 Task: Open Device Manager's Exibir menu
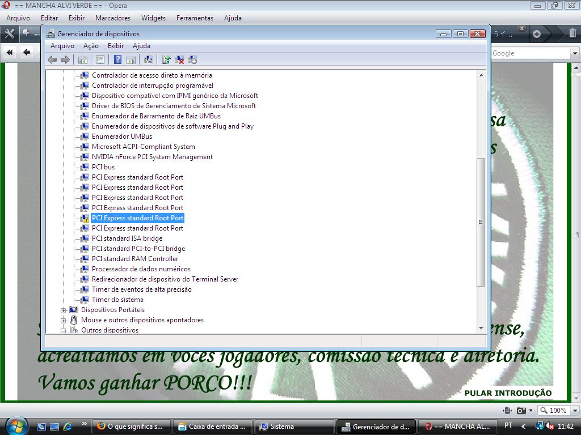pyautogui.click(x=116, y=46)
